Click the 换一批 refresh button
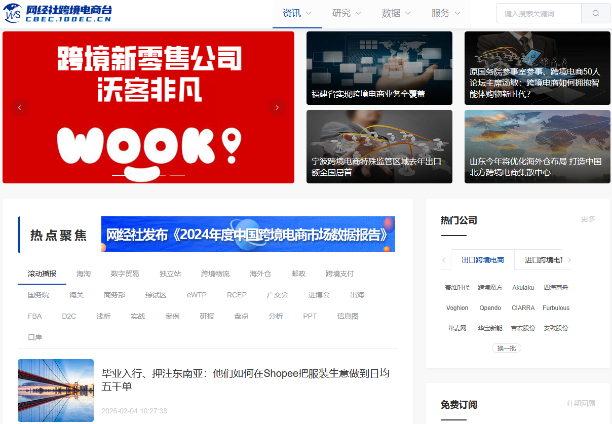612x424 pixels. pos(506,348)
